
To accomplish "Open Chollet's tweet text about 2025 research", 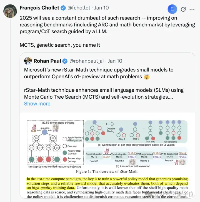I will [107, 31].
